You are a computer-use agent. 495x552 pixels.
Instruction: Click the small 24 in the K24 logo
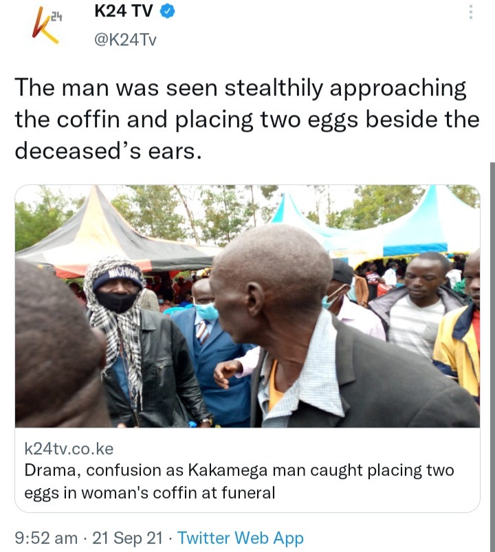[x=56, y=16]
